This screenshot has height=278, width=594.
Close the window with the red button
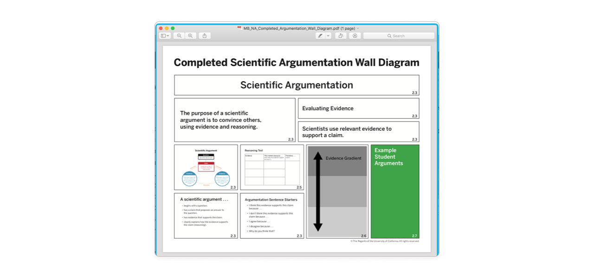[161, 28]
